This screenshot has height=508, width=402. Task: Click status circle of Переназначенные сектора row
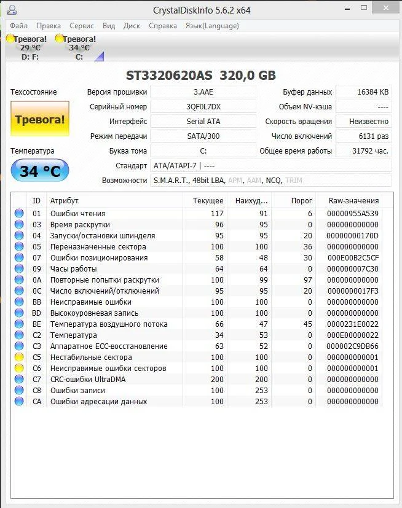19,246
